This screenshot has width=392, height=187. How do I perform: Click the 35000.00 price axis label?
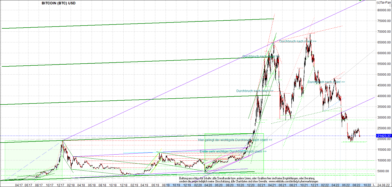tap(384, 107)
